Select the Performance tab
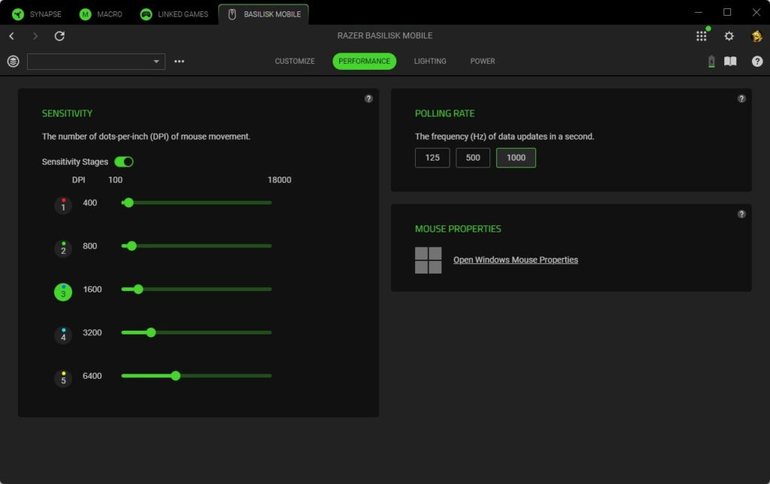The width and height of the screenshot is (770, 484). [x=365, y=62]
